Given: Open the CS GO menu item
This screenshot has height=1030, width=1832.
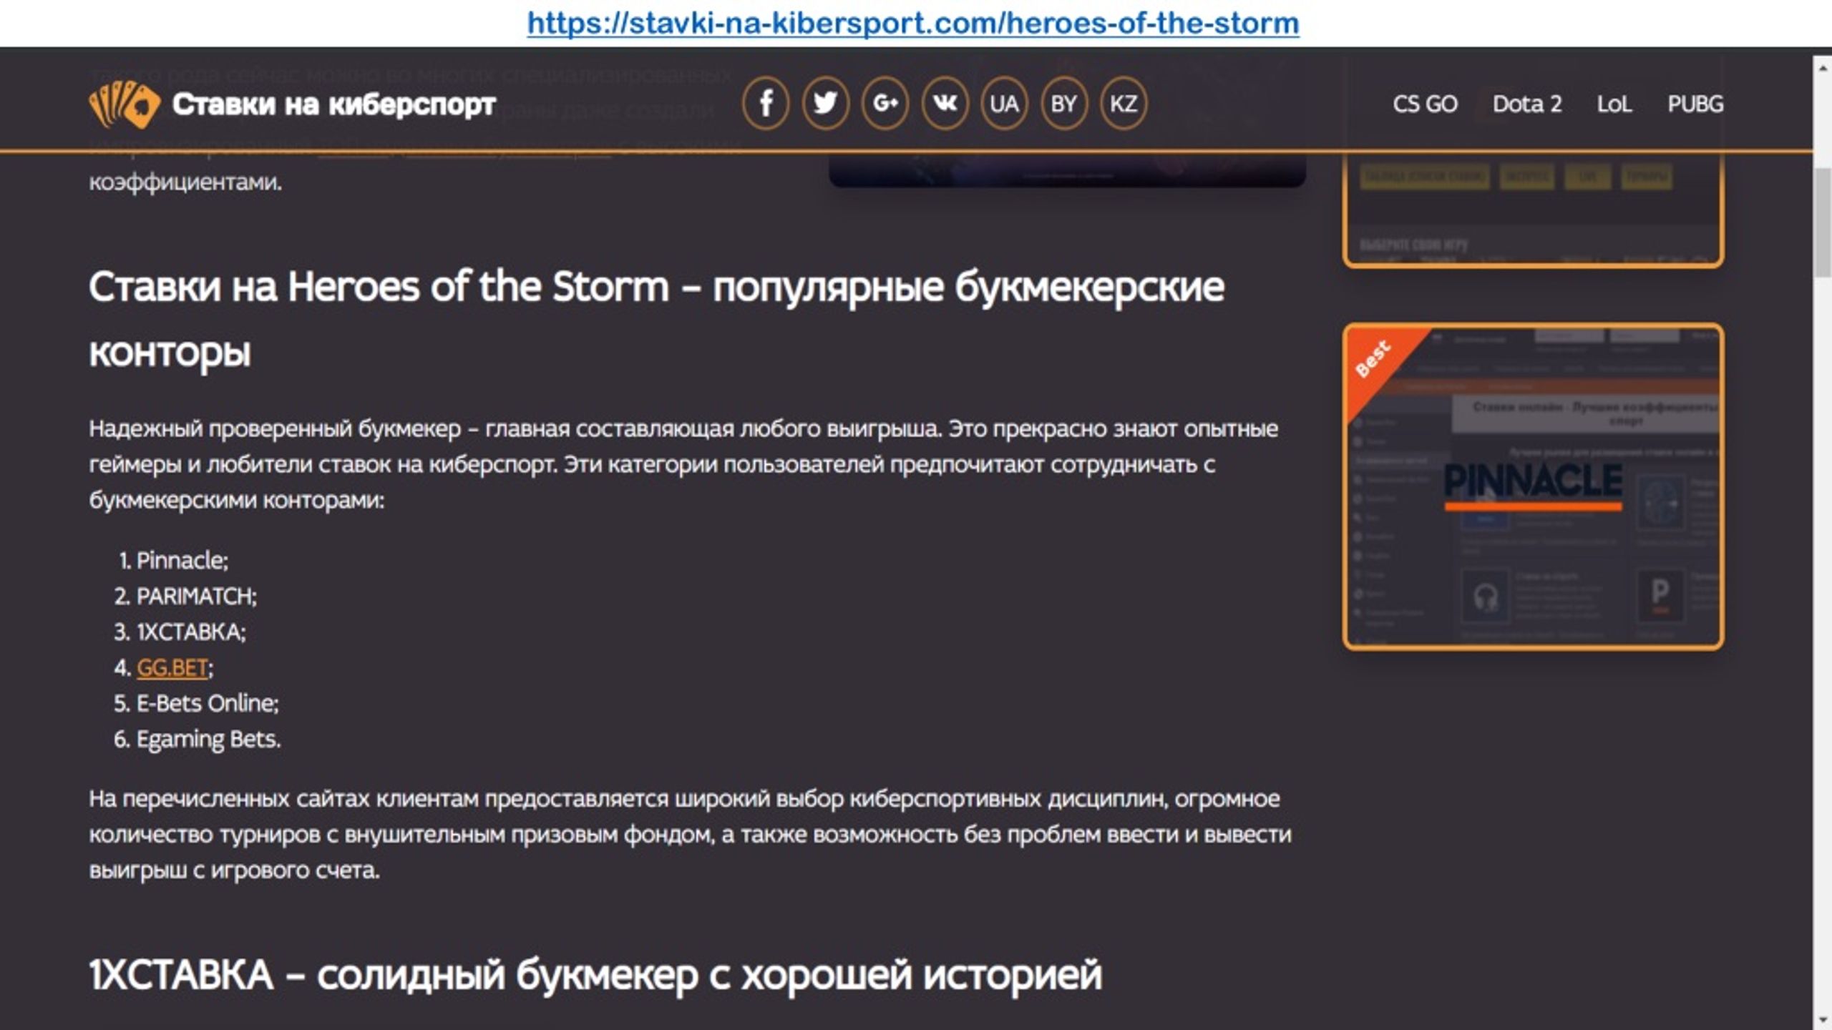Looking at the screenshot, I should pos(1425,104).
